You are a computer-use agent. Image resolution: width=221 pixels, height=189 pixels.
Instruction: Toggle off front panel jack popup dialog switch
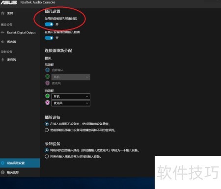(x=49, y=24)
